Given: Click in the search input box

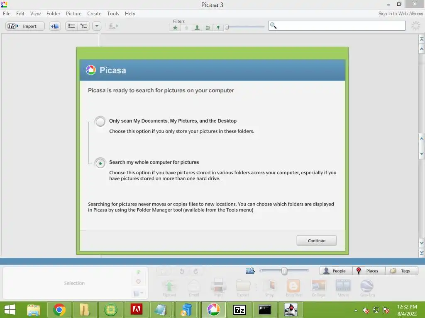Looking at the screenshot, I should point(337,26).
